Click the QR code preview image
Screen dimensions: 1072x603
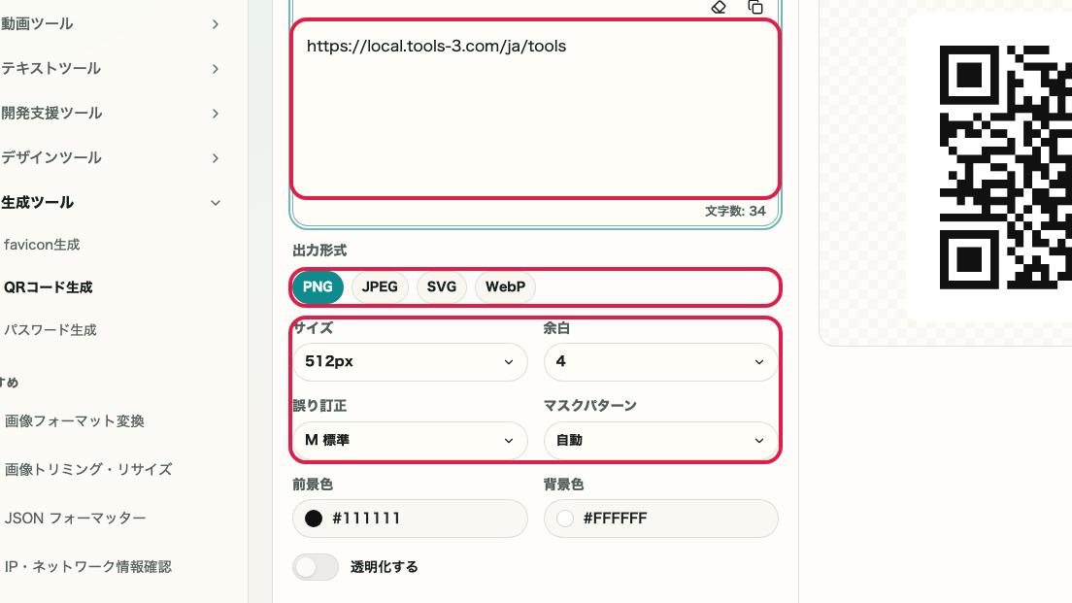1006,167
